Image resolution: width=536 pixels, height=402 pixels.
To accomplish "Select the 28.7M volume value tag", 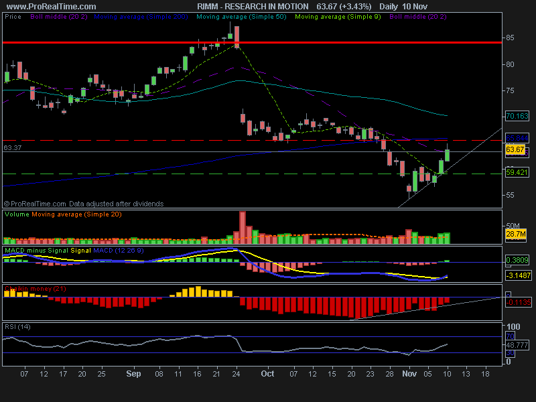I will [x=516, y=234].
